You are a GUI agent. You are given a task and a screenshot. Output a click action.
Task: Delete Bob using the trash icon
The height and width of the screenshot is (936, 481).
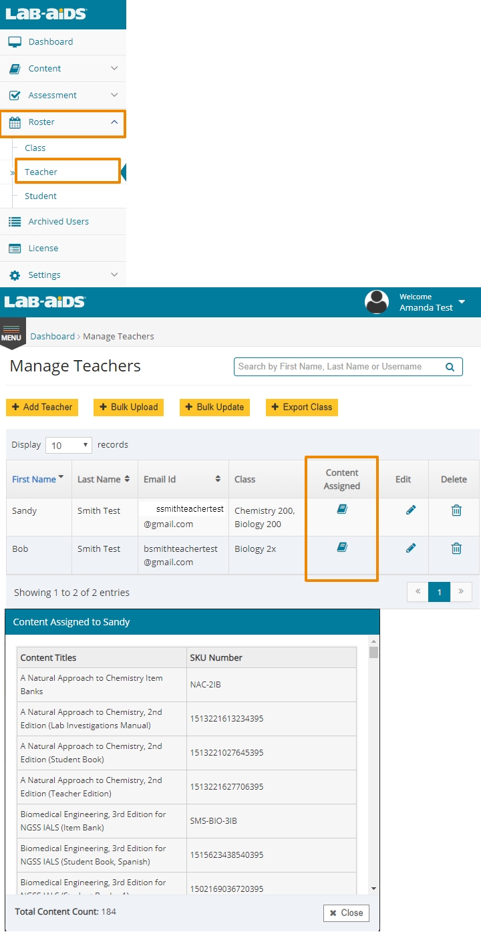click(456, 549)
